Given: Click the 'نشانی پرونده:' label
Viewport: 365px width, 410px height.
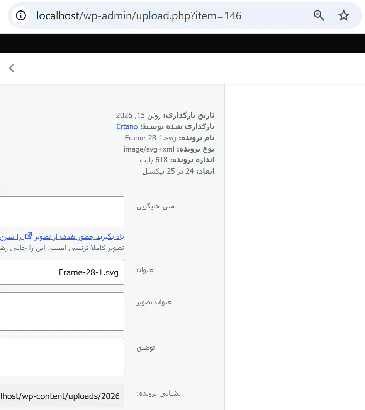Looking at the screenshot, I should click(158, 393).
